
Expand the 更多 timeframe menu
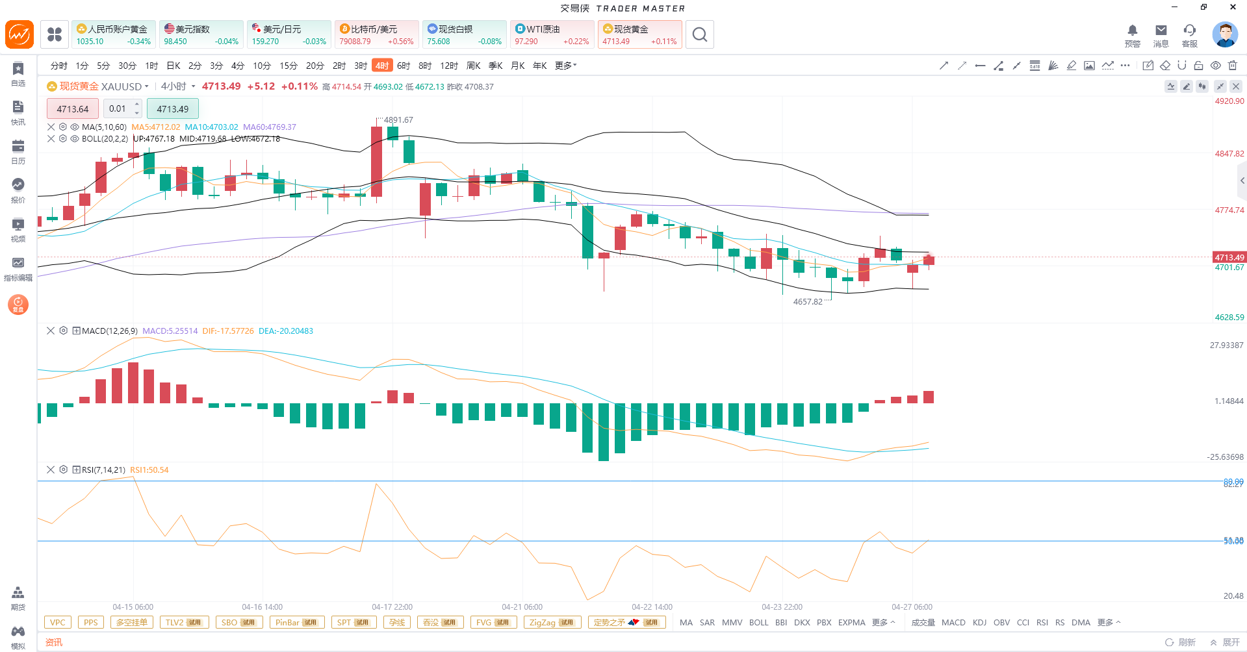565,66
